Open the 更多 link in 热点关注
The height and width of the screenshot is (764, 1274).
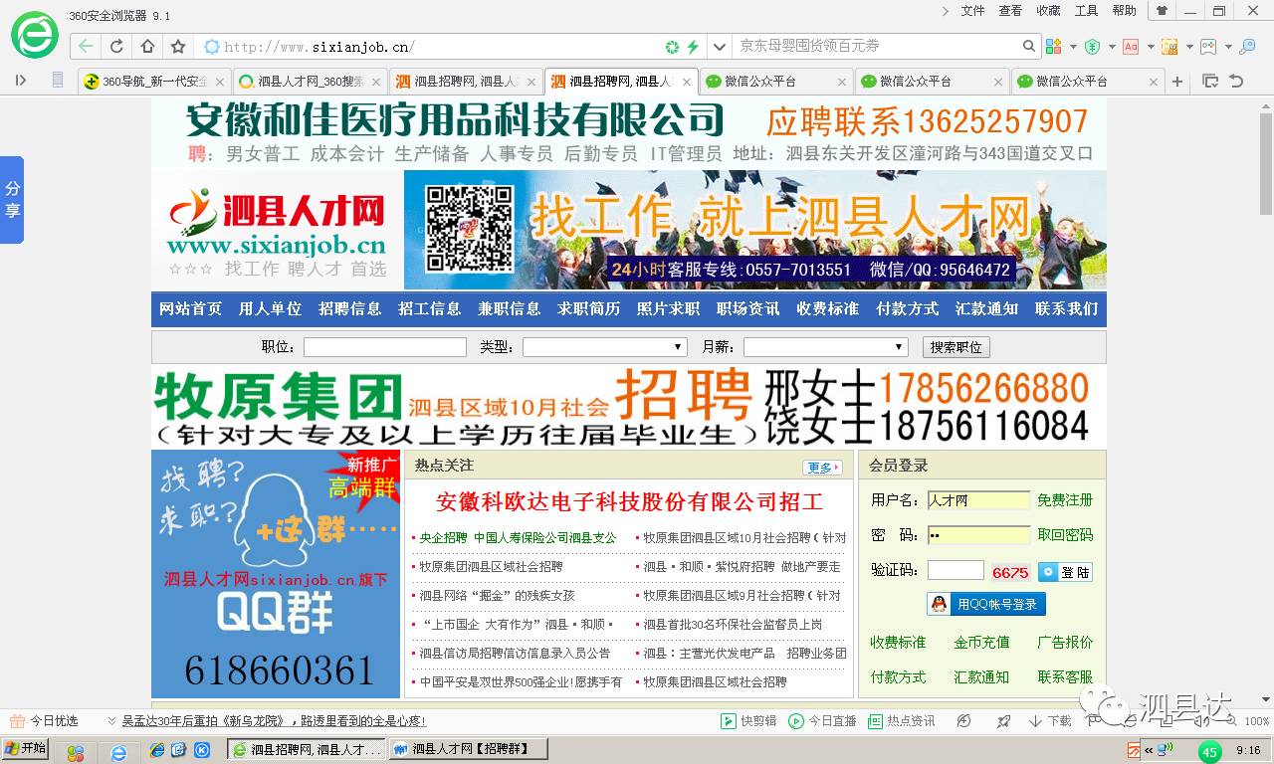(x=822, y=468)
